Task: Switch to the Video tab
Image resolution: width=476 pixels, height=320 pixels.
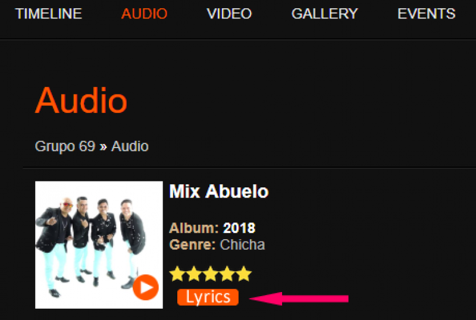Action: [x=229, y=14]
